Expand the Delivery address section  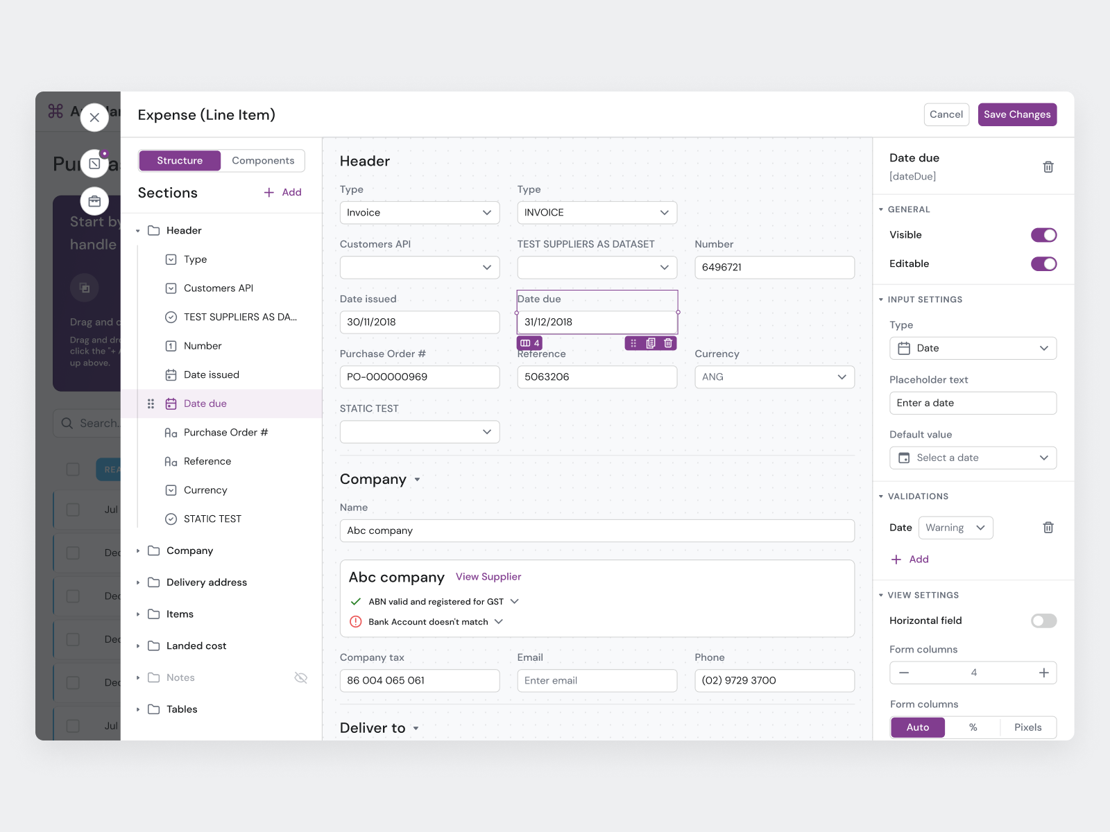(x=138, y=583)
